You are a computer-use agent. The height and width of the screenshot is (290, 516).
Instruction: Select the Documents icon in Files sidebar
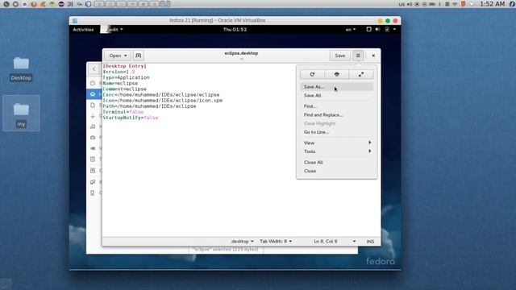pyautogui.click(x=93, y=106)
